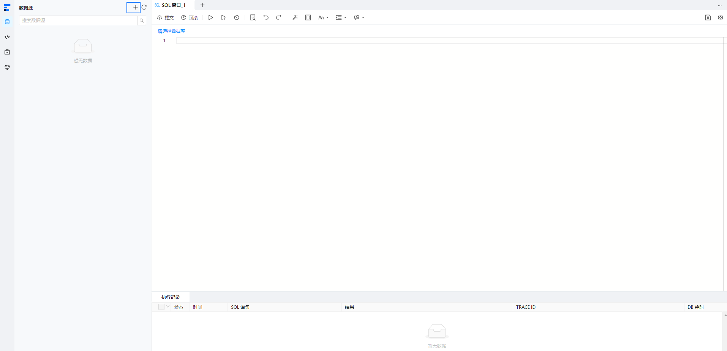This screenshot has height=351, width=727.
Task: Click the add data source plus icon
Action: point(135,7)
